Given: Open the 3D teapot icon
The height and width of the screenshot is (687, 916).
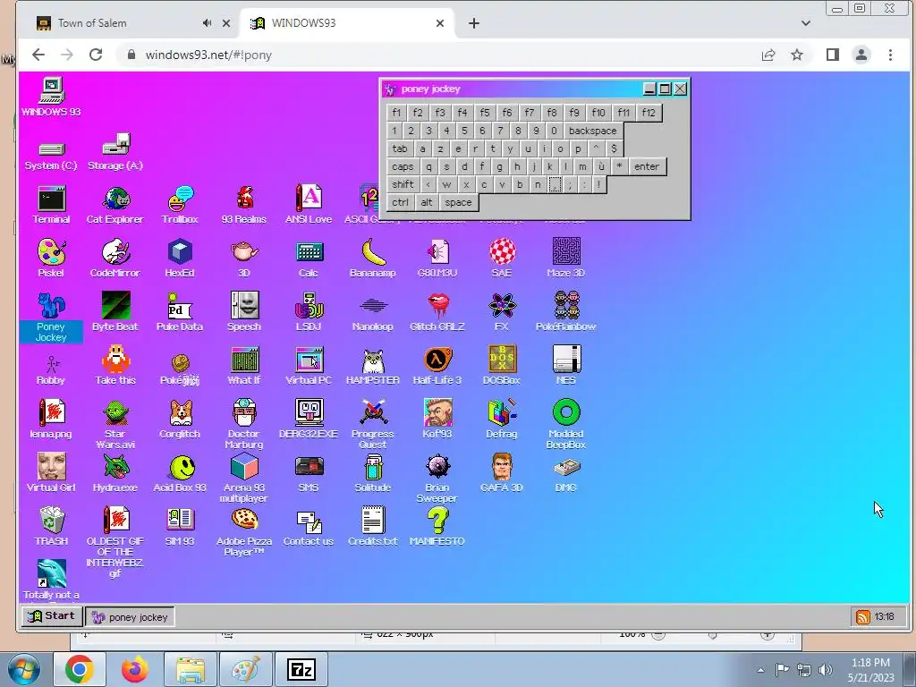Looking at the screenshot, I should (x=244, y=259).
